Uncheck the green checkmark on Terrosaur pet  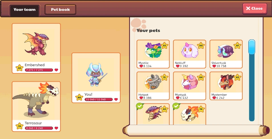(176, 106)
